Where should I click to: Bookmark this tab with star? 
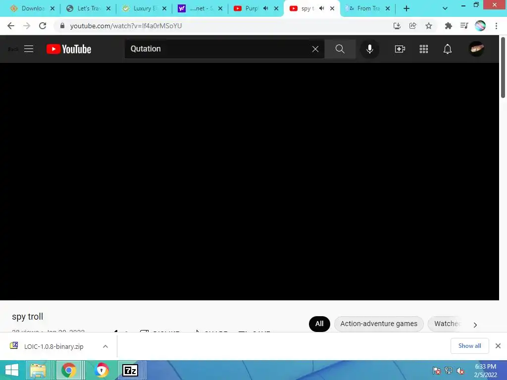(x=429, y=26)
